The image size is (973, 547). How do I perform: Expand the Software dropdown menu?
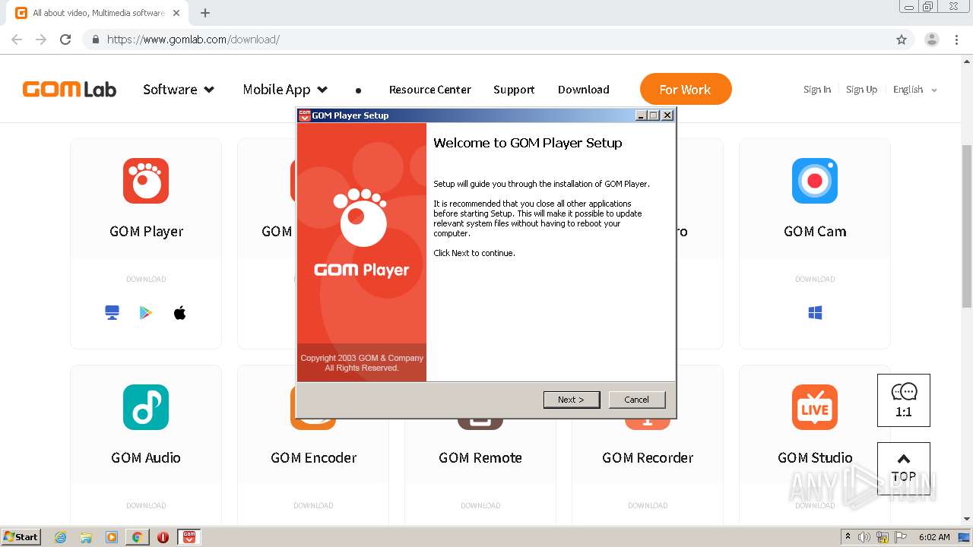point(179,90)
